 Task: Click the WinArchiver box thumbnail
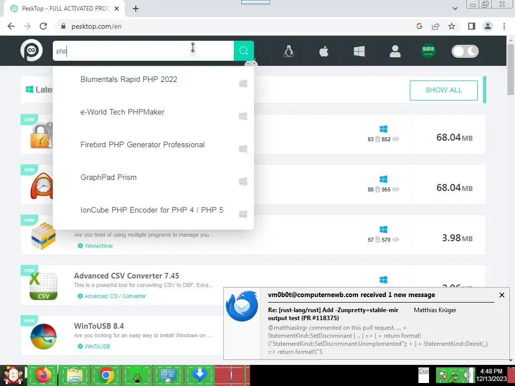[x=43, y=236]
